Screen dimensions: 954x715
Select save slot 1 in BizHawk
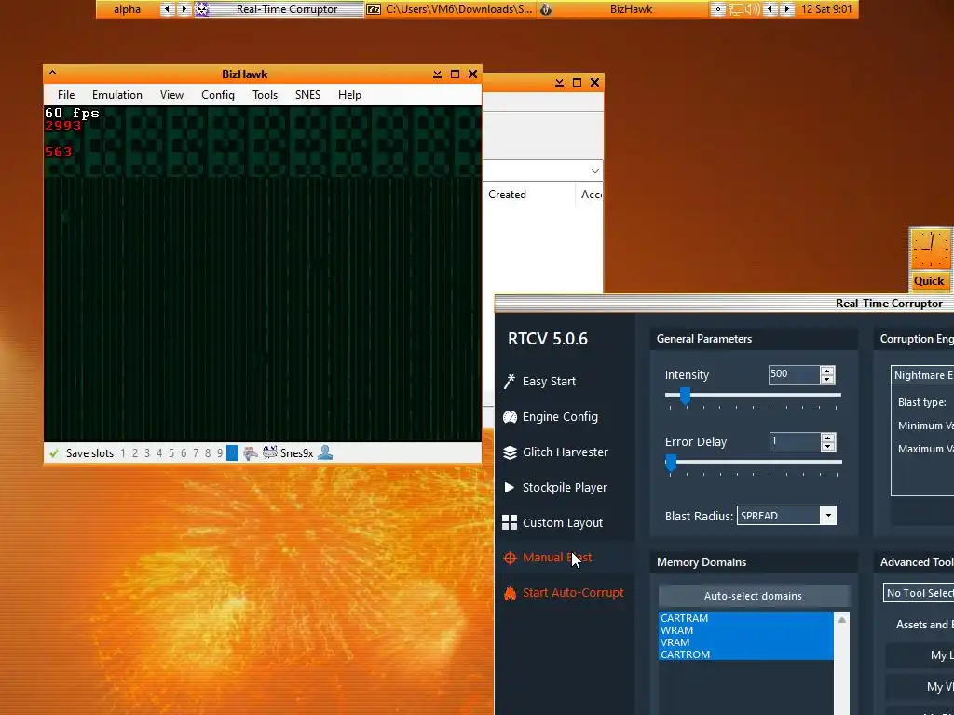click(123, 453)
